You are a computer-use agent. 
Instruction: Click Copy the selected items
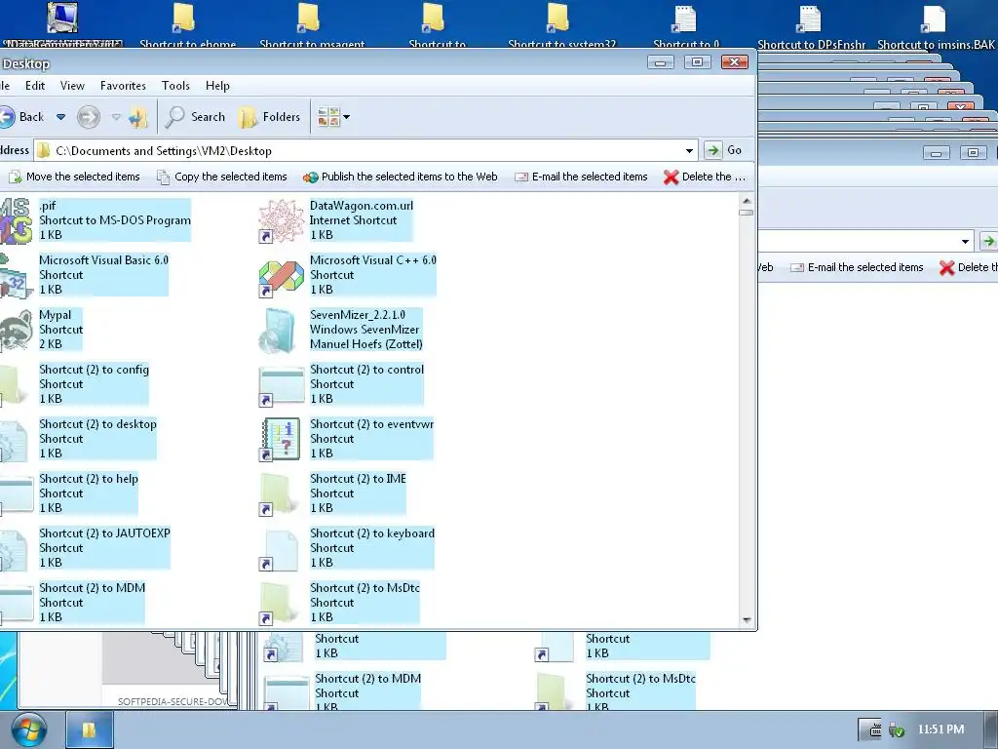point(222,177)
